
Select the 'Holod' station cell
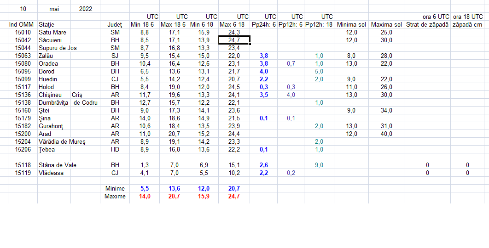click(54, 87)
